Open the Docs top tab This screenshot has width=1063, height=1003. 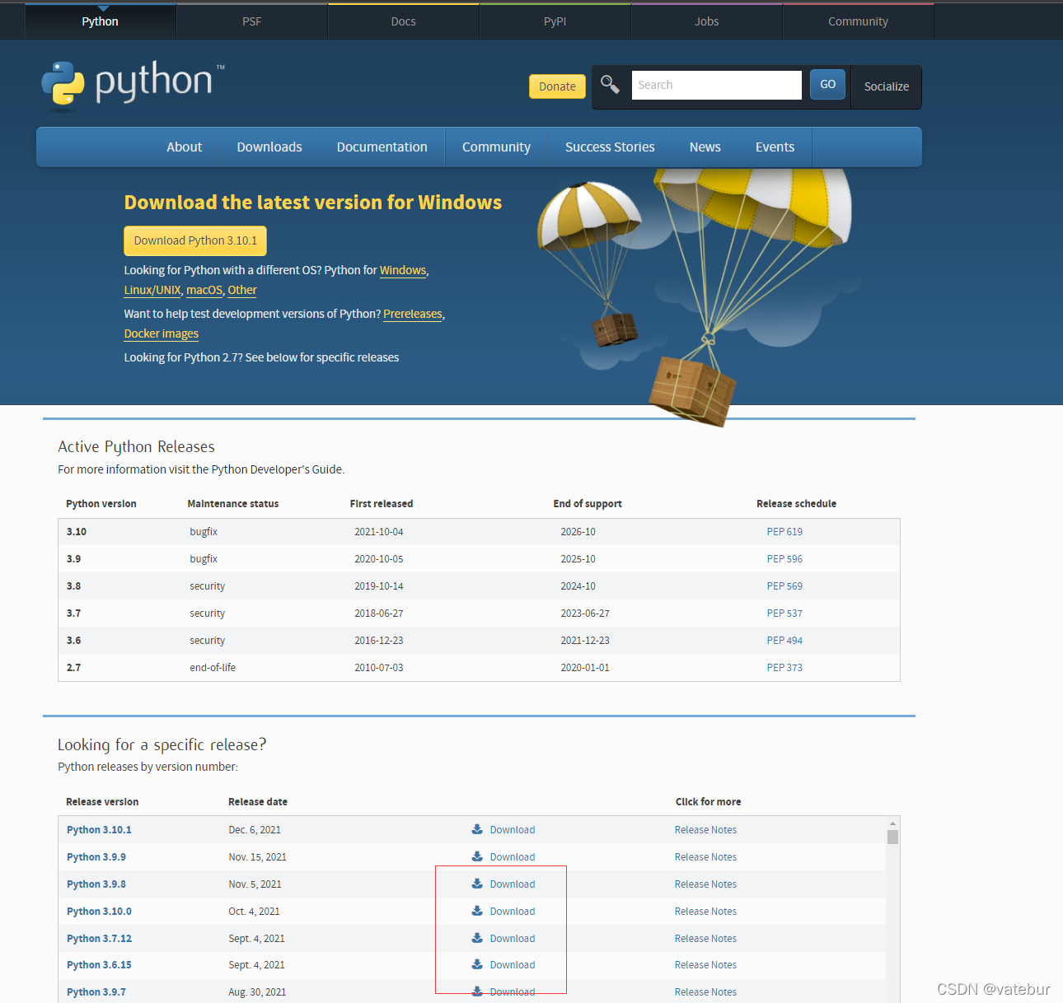coord(404,21)
